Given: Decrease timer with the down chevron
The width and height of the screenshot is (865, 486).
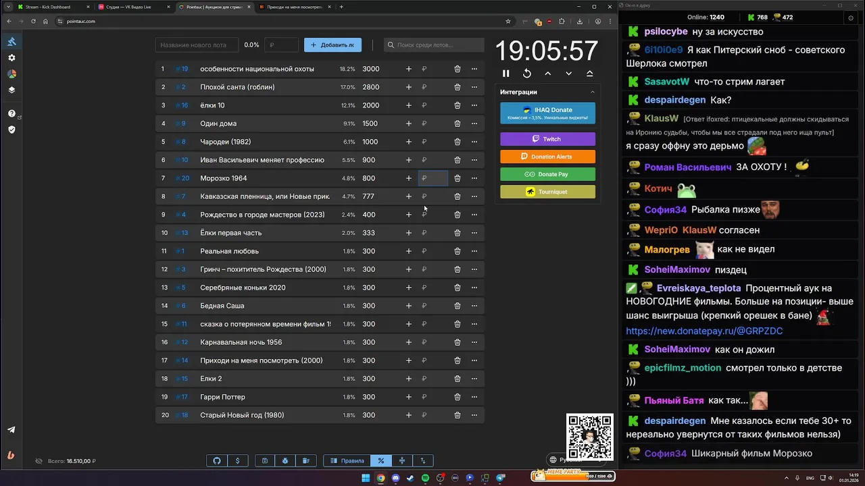Looking at the screenshot, I should pyautogui.click(x=569, y=74).
